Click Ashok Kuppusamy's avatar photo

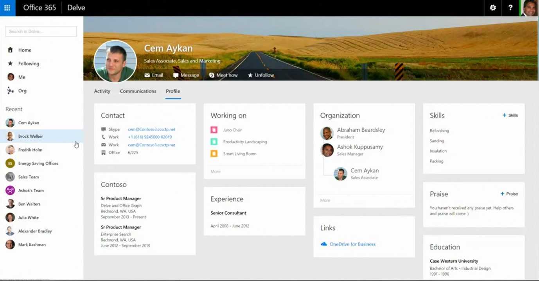(x=327, y=150)
